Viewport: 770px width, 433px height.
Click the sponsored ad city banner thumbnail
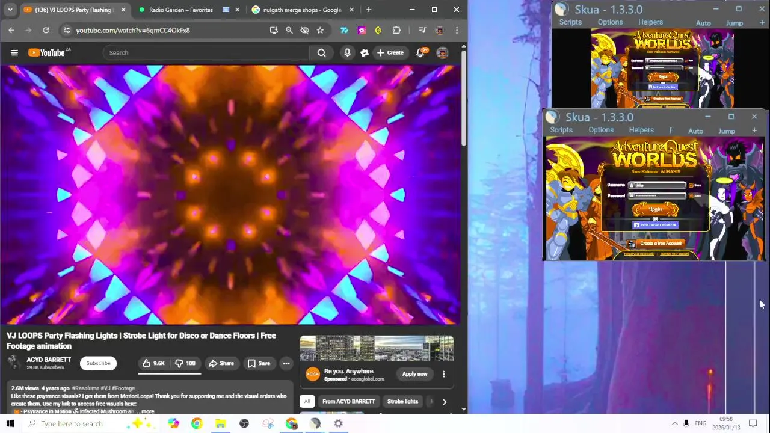(x=377, y=349)
